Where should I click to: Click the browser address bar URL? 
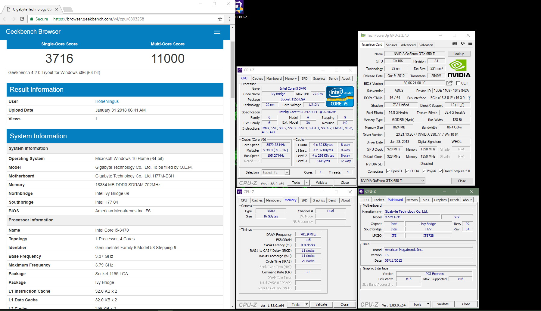99,19
